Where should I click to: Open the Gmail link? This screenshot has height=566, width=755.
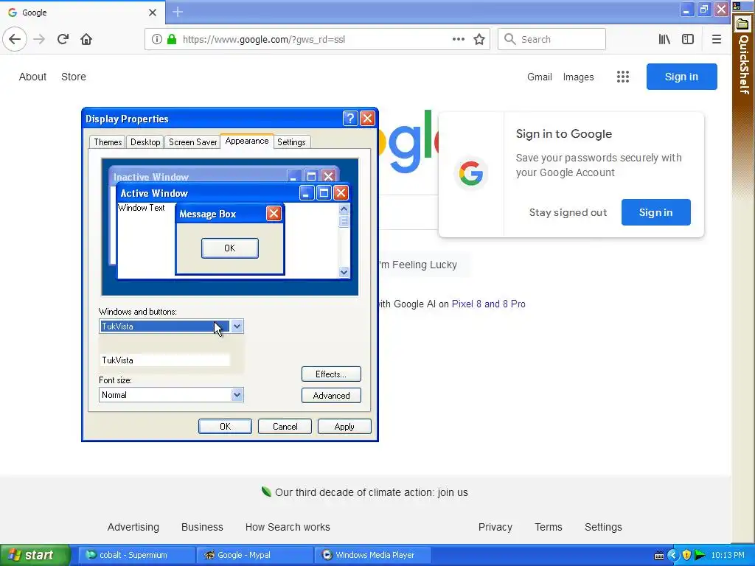coord(539,77)
